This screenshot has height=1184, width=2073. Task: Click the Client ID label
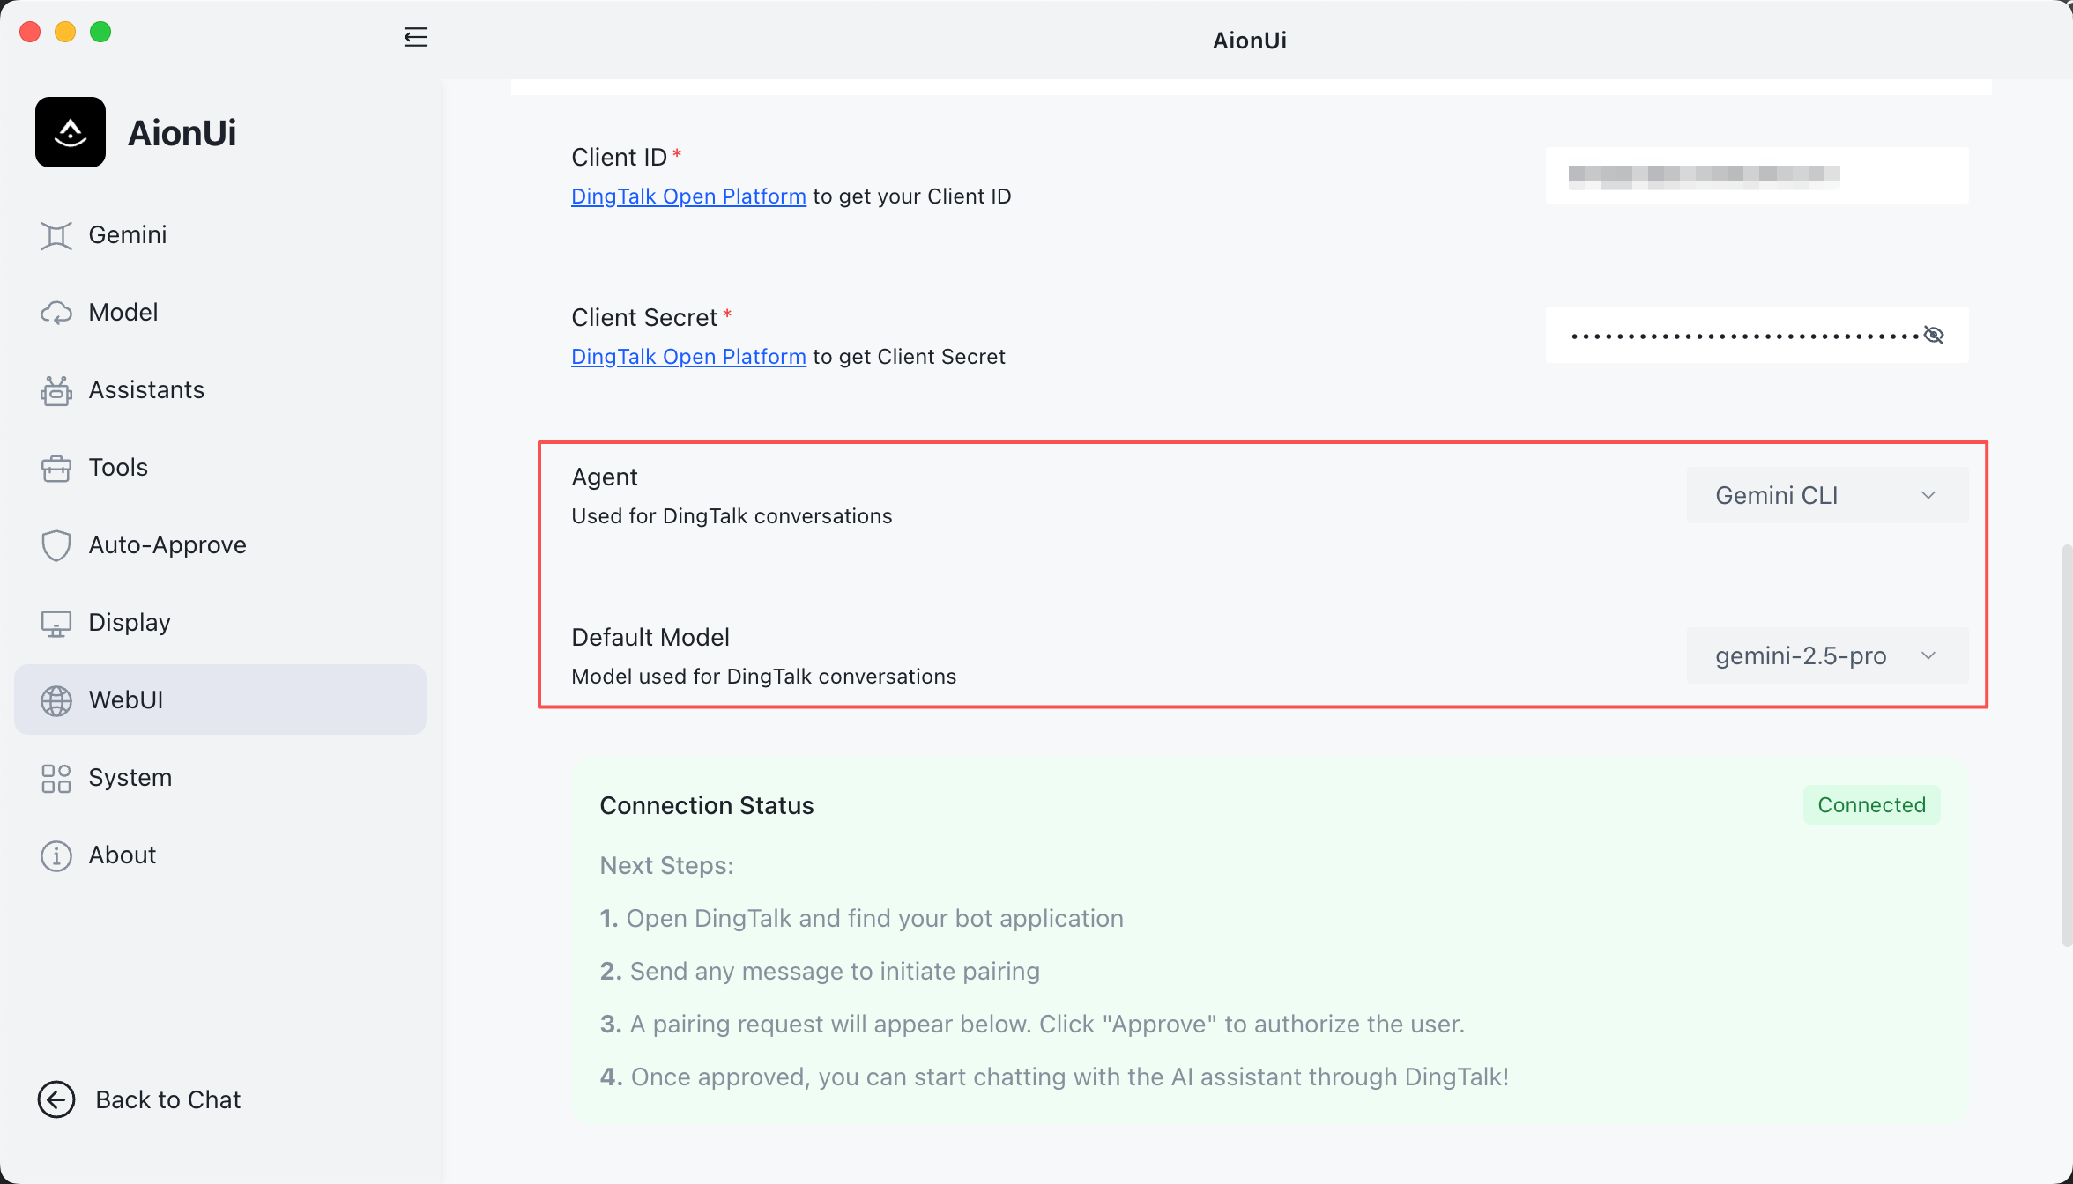click(x=619, y=157)
